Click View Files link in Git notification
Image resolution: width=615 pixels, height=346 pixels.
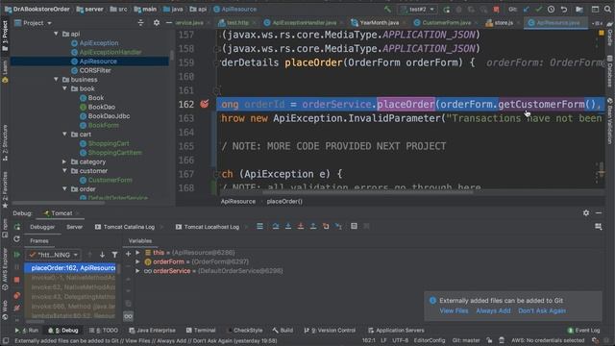pyautogui.click(x=454, y=310)
